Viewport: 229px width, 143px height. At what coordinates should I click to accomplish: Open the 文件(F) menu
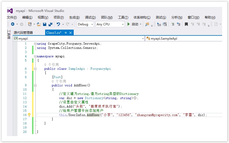12,17
